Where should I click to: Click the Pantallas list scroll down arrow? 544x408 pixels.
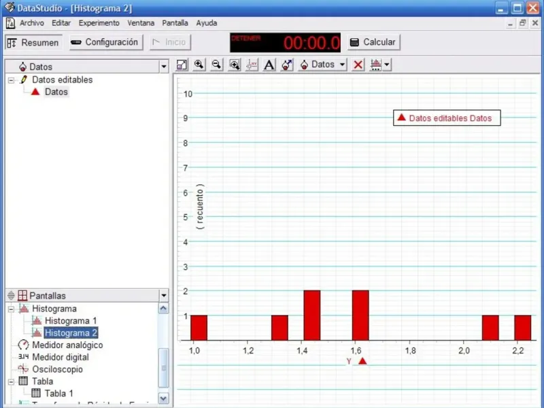(163, 398)
